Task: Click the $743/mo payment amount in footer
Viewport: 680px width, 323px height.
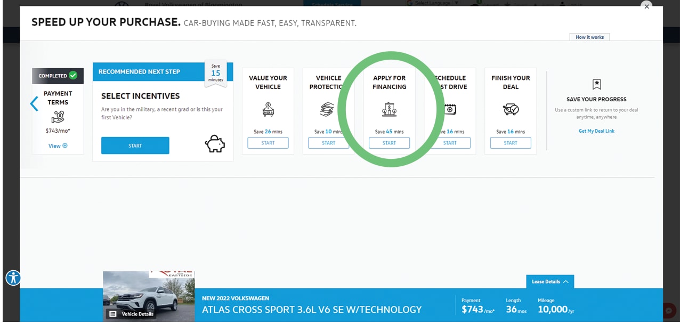Action: pos(478,310)
